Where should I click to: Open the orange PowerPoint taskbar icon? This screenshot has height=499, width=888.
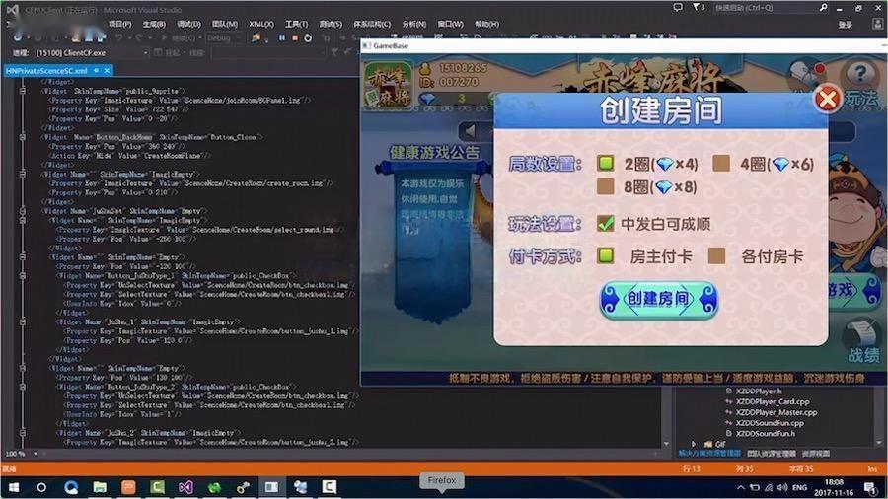(128, 487)
